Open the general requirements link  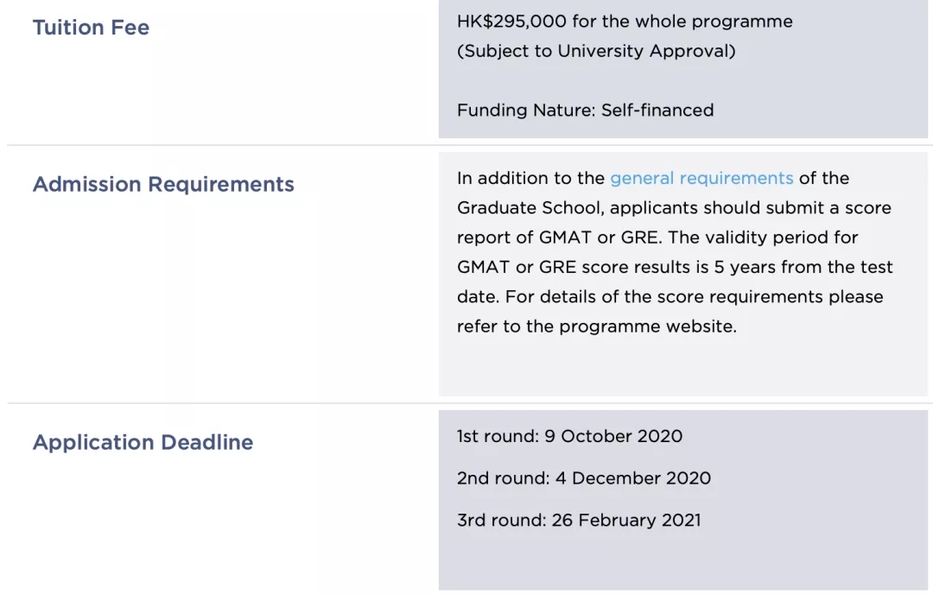701,179
